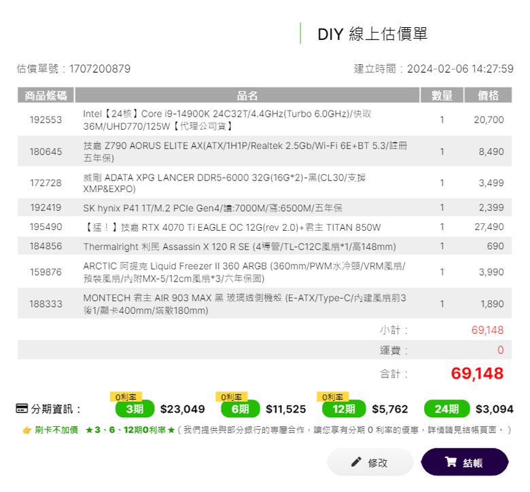
Task: Select the 6期 installment badge
Action: tap(241, 409)
